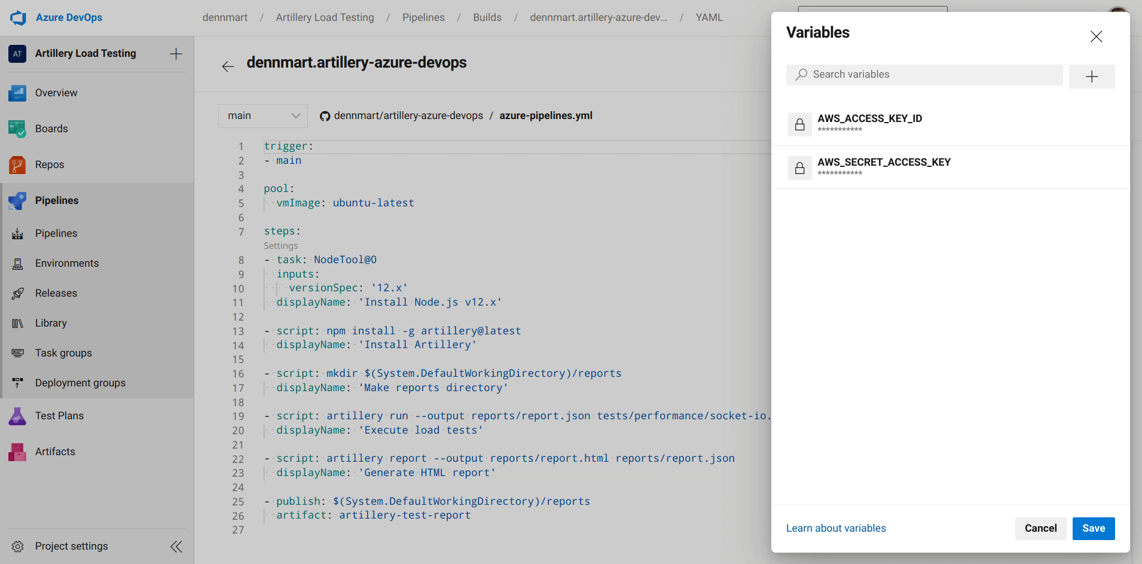The image size is (1142, 564).
Task: Add a new variable with plus button
Action: tap(1092, 77)
